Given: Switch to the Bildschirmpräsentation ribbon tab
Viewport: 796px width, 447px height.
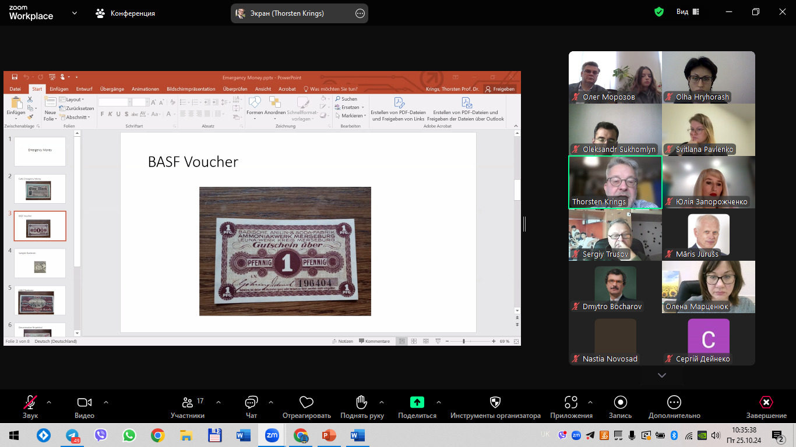Looking at the screenshot, I should click(x=191, y=89).
